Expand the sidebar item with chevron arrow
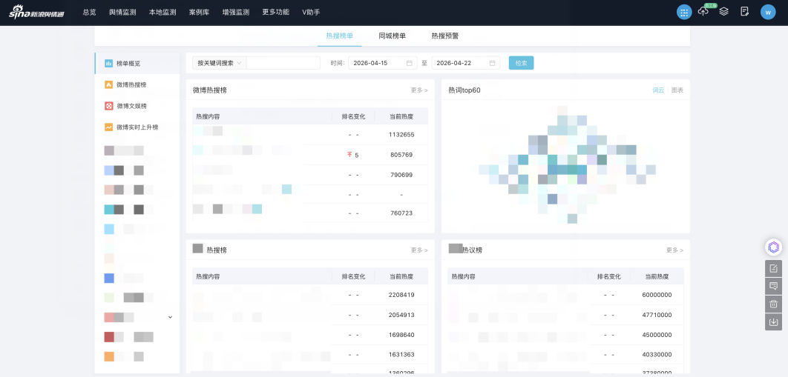The height and width of the screenshot is (377, 788). [x=170, y=317]
